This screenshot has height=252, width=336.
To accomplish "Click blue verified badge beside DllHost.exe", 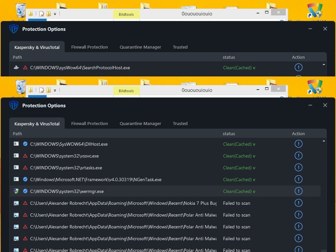I will coord(25,144).
